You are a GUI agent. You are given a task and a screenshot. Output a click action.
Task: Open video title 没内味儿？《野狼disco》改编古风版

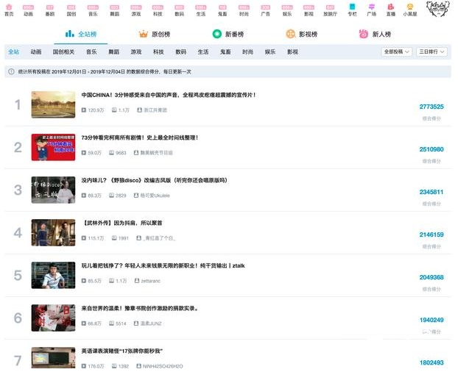click(154, 180)
